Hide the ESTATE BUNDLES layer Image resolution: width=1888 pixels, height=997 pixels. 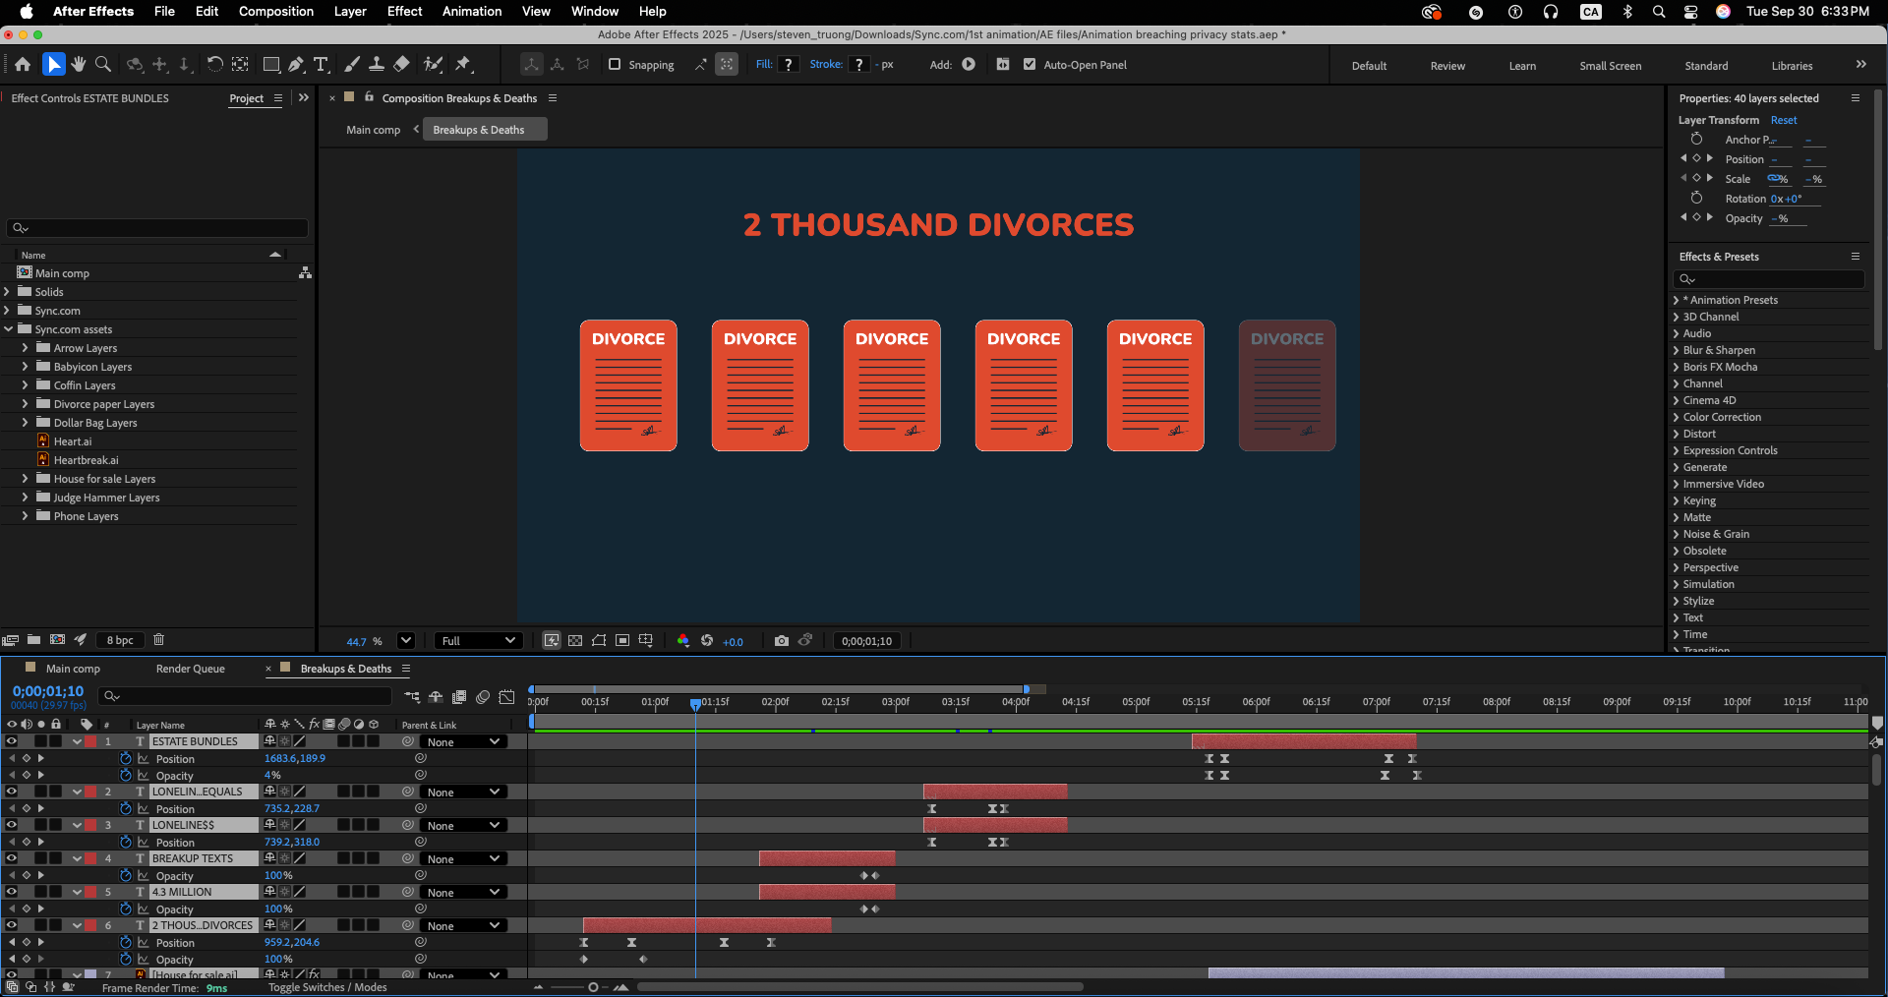12,741
